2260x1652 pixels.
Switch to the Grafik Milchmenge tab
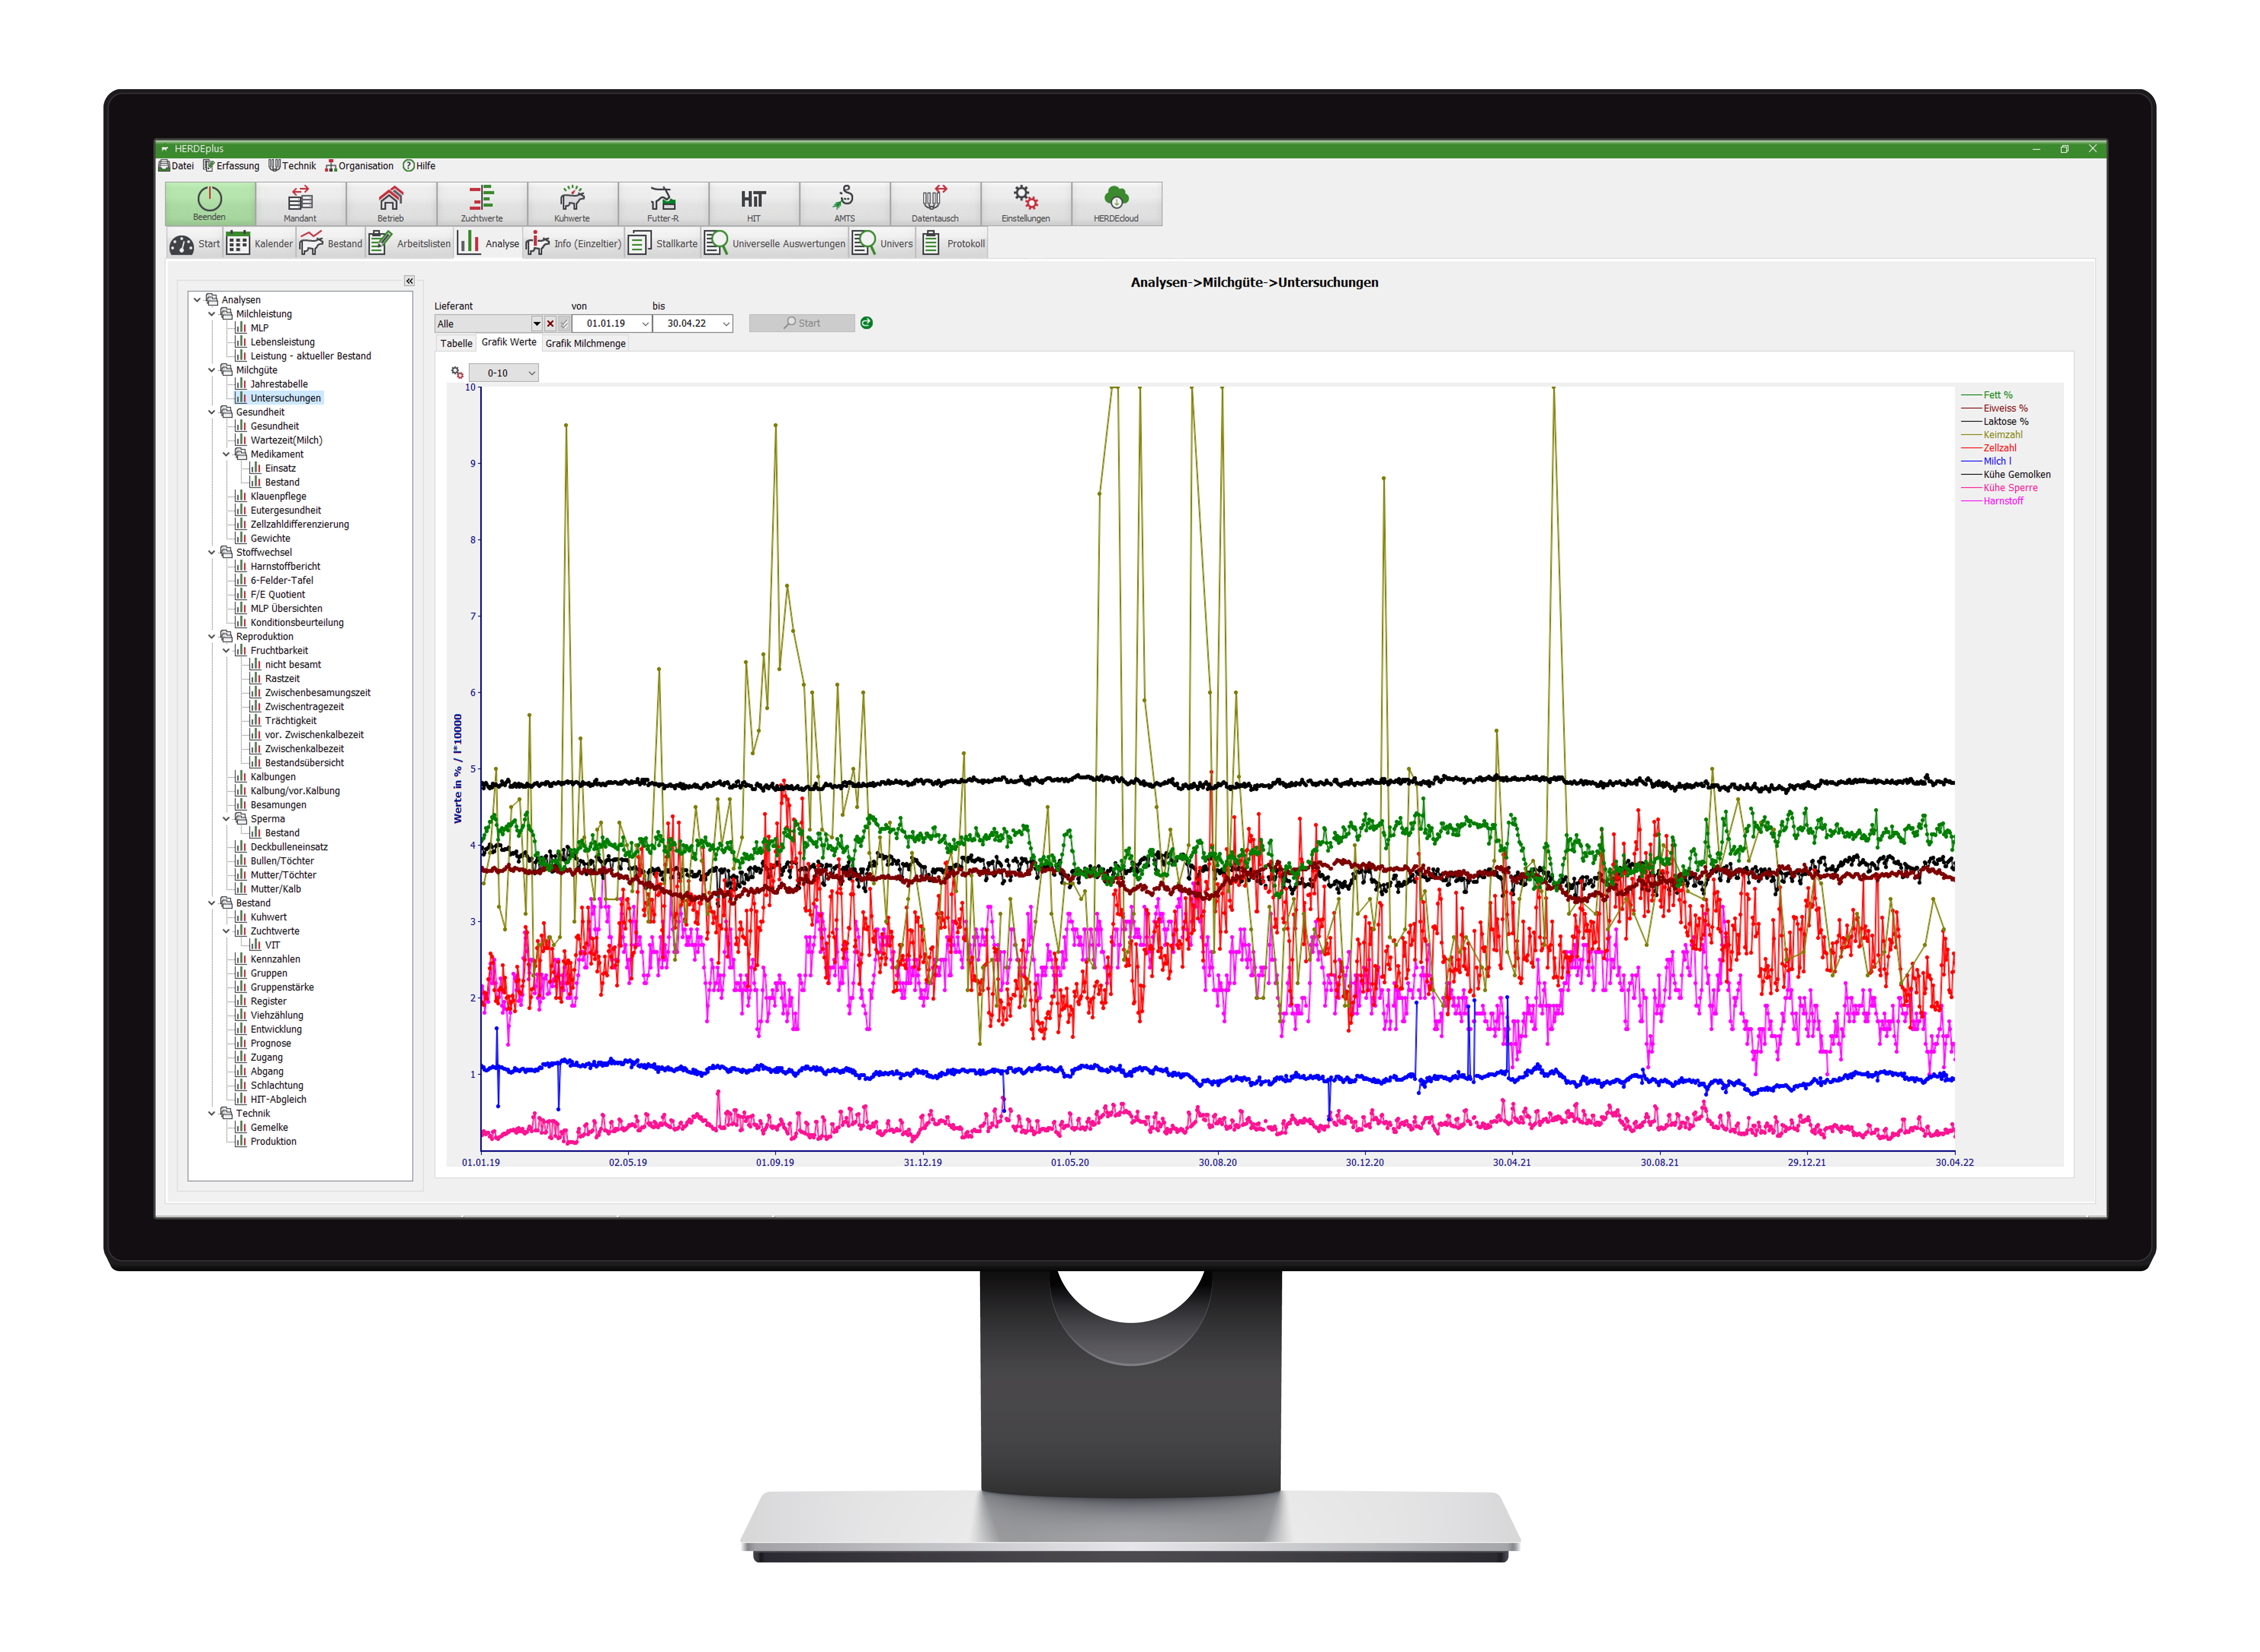click(586, 344)
